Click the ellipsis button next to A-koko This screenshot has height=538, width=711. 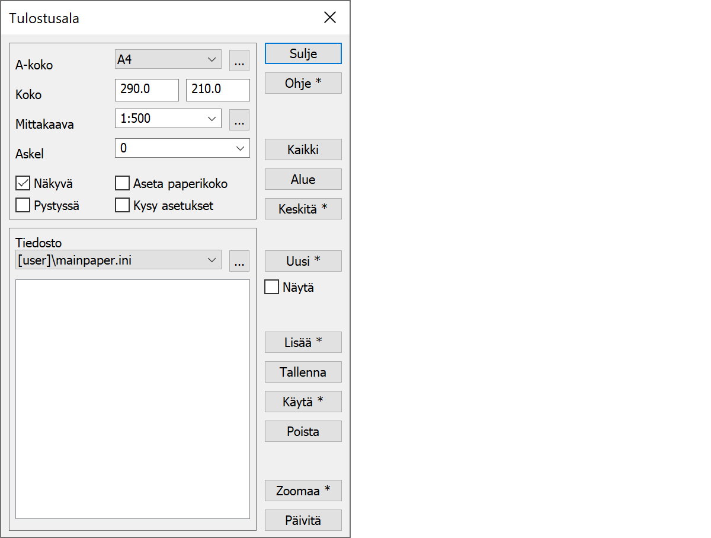pos(239,61)
